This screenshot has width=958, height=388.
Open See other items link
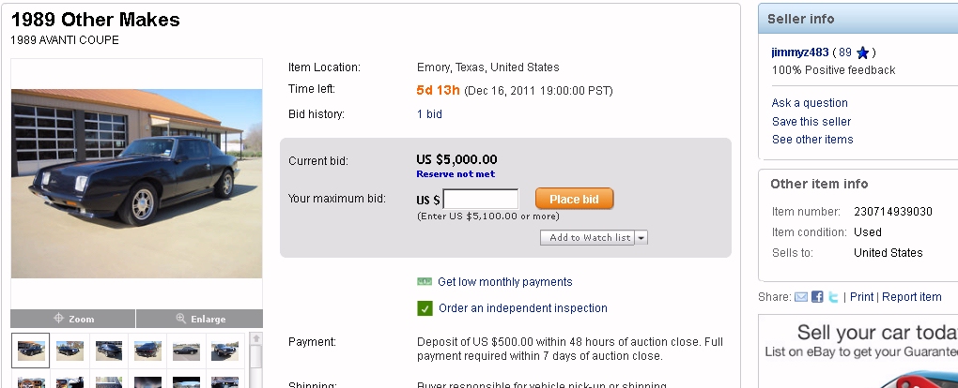[812, 140]
